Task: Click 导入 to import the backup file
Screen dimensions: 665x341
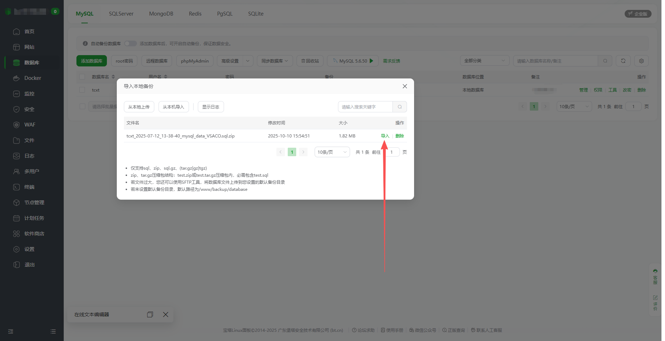Action: point(385,136)
